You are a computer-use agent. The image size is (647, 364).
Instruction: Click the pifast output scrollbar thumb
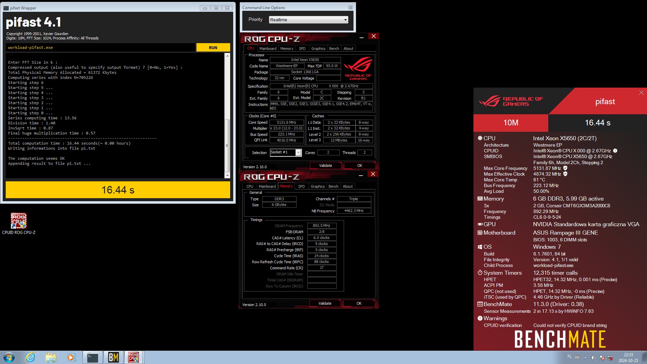tap(227, 146)
